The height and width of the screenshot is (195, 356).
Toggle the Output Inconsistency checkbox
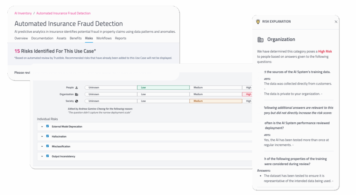pos(48,156)
